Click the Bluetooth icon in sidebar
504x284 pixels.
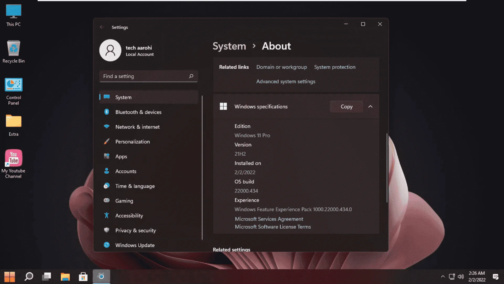pos(107,112)
